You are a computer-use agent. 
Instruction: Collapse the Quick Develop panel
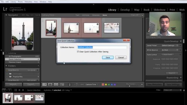pyautogui.click(x=181, y=41)
